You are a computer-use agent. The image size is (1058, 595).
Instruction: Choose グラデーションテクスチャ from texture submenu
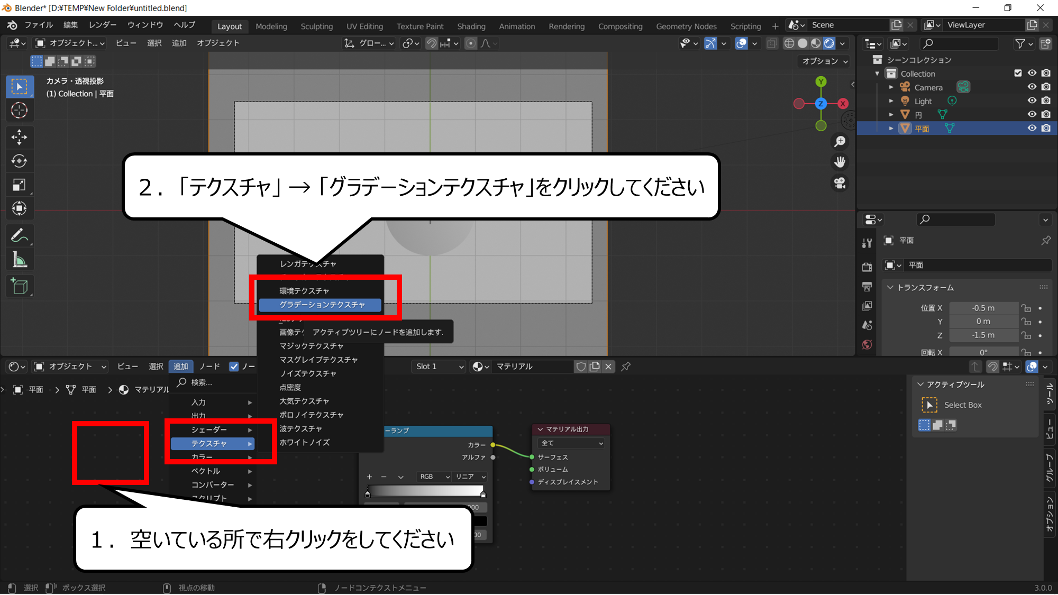point(320,305)
